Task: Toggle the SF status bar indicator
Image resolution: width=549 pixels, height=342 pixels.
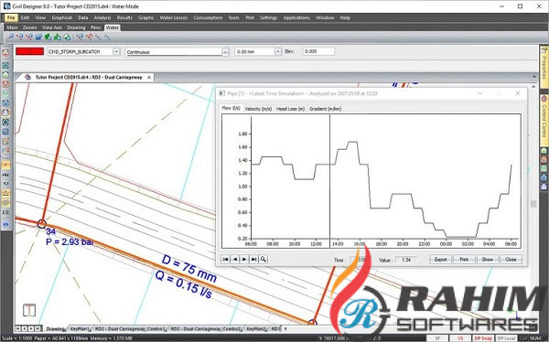Action: [437, 338]
